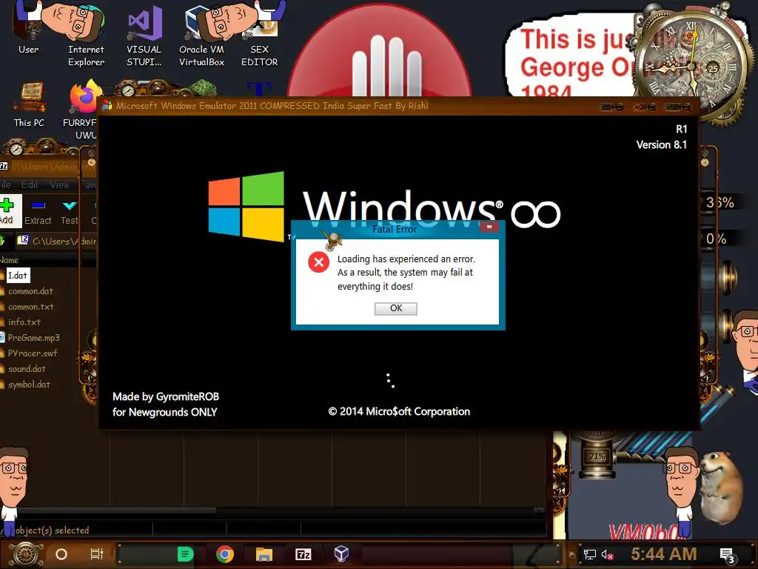This screenshot has height=569, width=758.
Task: Open the View menu in 7-Zip
Action: click(x=59, y=184)
